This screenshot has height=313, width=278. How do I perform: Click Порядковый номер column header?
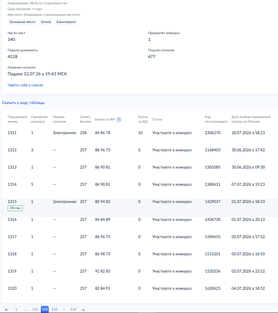[17, 119]
